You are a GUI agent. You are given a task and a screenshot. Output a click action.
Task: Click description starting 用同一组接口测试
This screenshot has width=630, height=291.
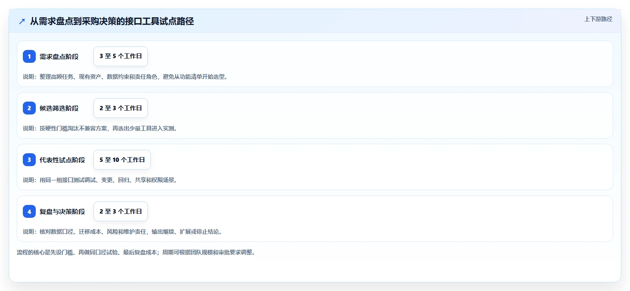[100, 180]
